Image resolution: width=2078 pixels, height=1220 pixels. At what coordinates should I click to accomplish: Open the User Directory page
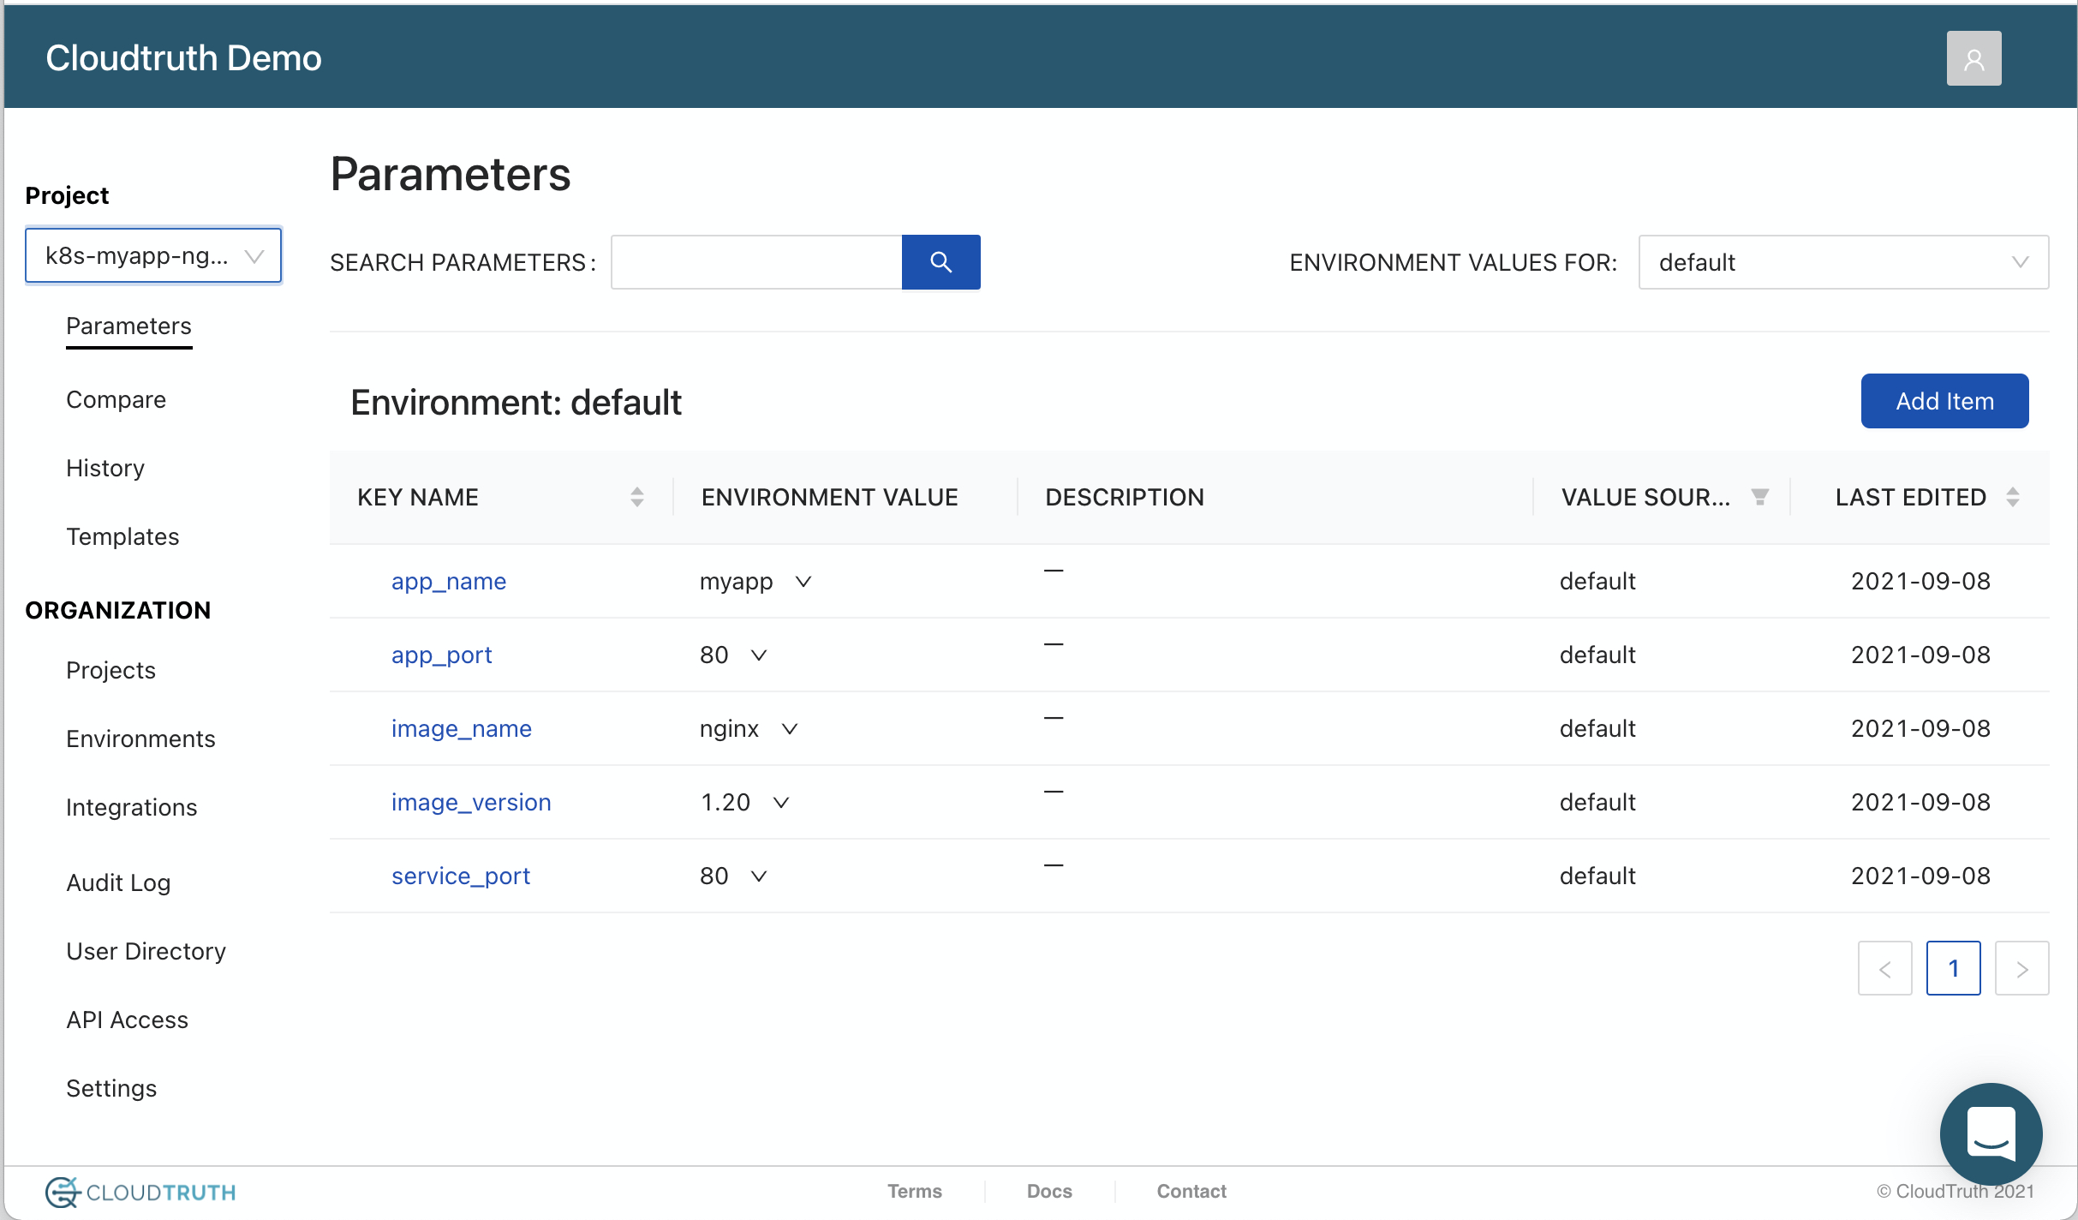point(146,952)
